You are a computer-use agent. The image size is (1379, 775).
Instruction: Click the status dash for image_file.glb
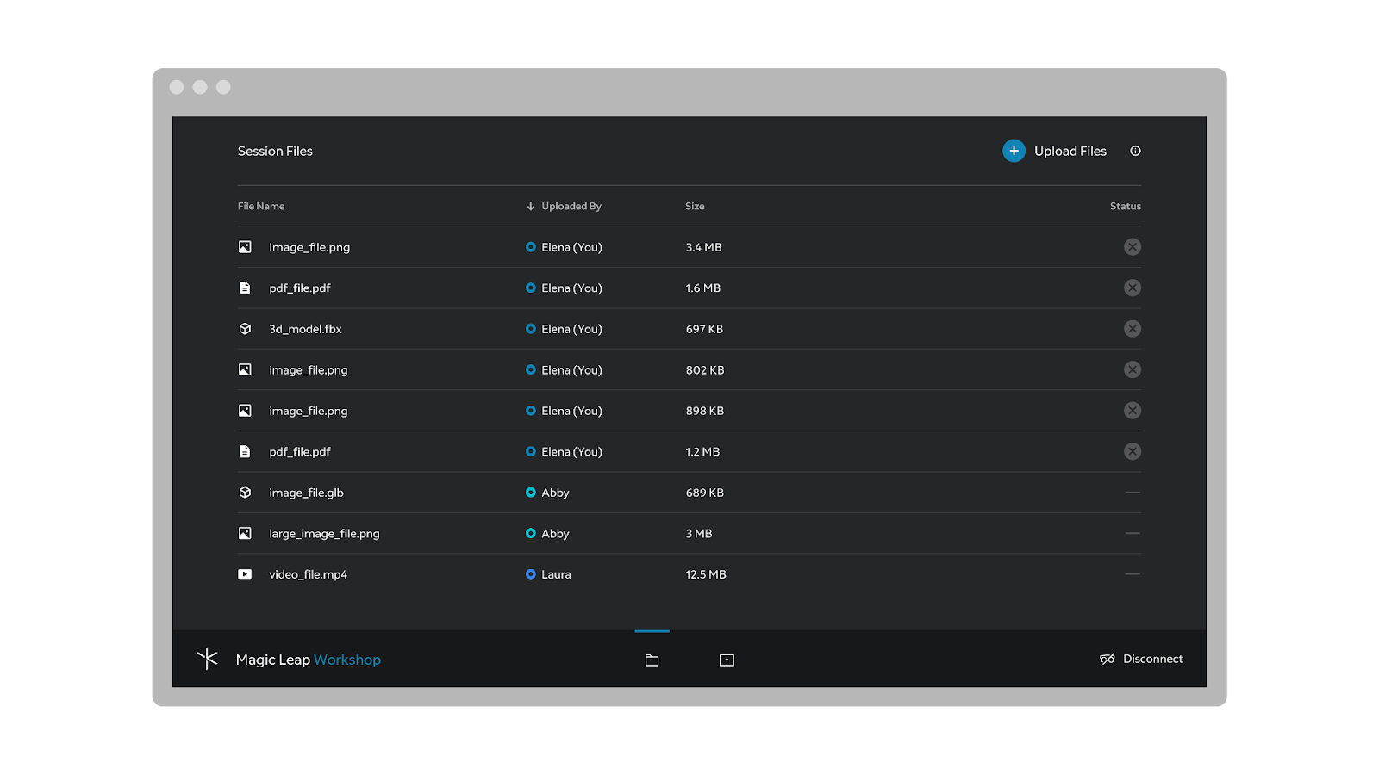pyautogui.click(x=1133, y=493)
